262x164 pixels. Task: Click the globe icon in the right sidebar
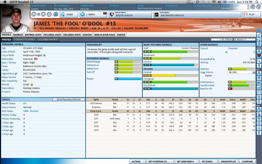point(259,39)
